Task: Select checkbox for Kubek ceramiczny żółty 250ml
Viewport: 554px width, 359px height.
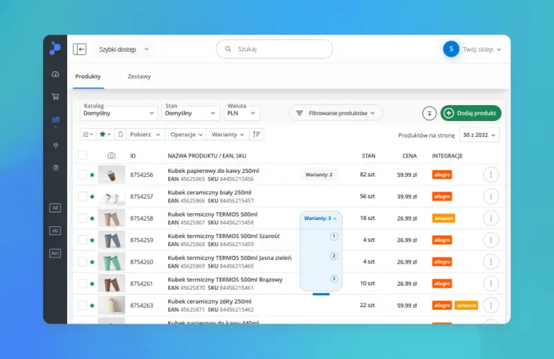Action: 82,304
